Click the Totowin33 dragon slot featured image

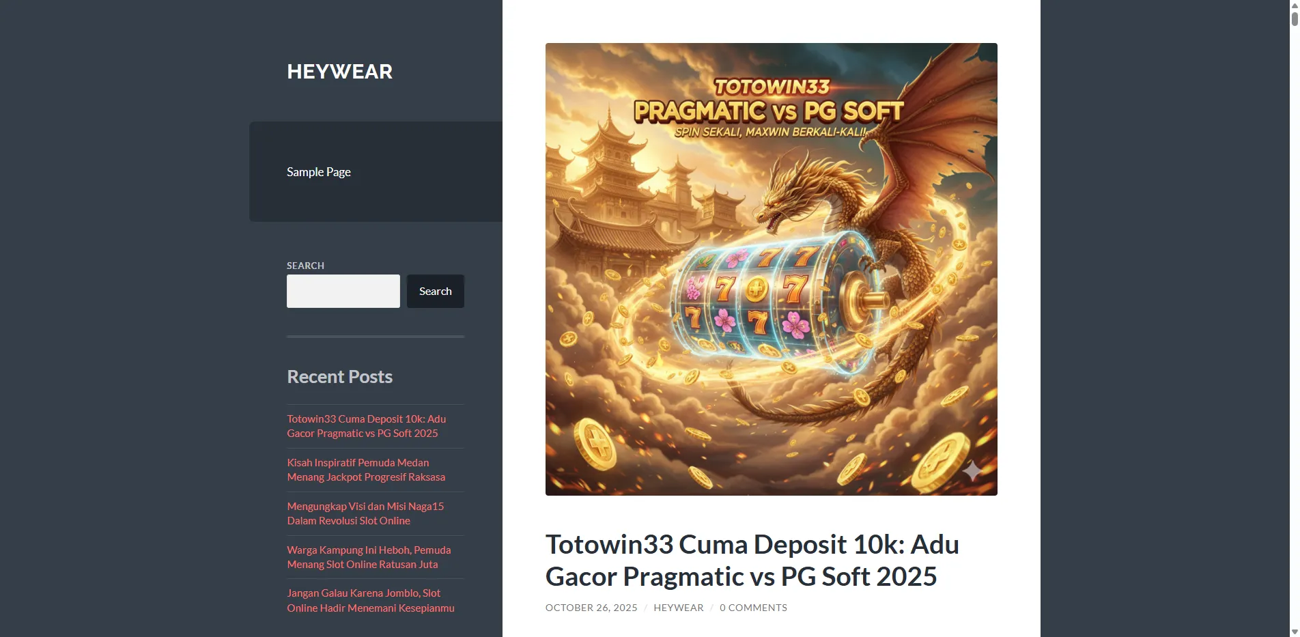pyautogui.click(x=772, y=269)
